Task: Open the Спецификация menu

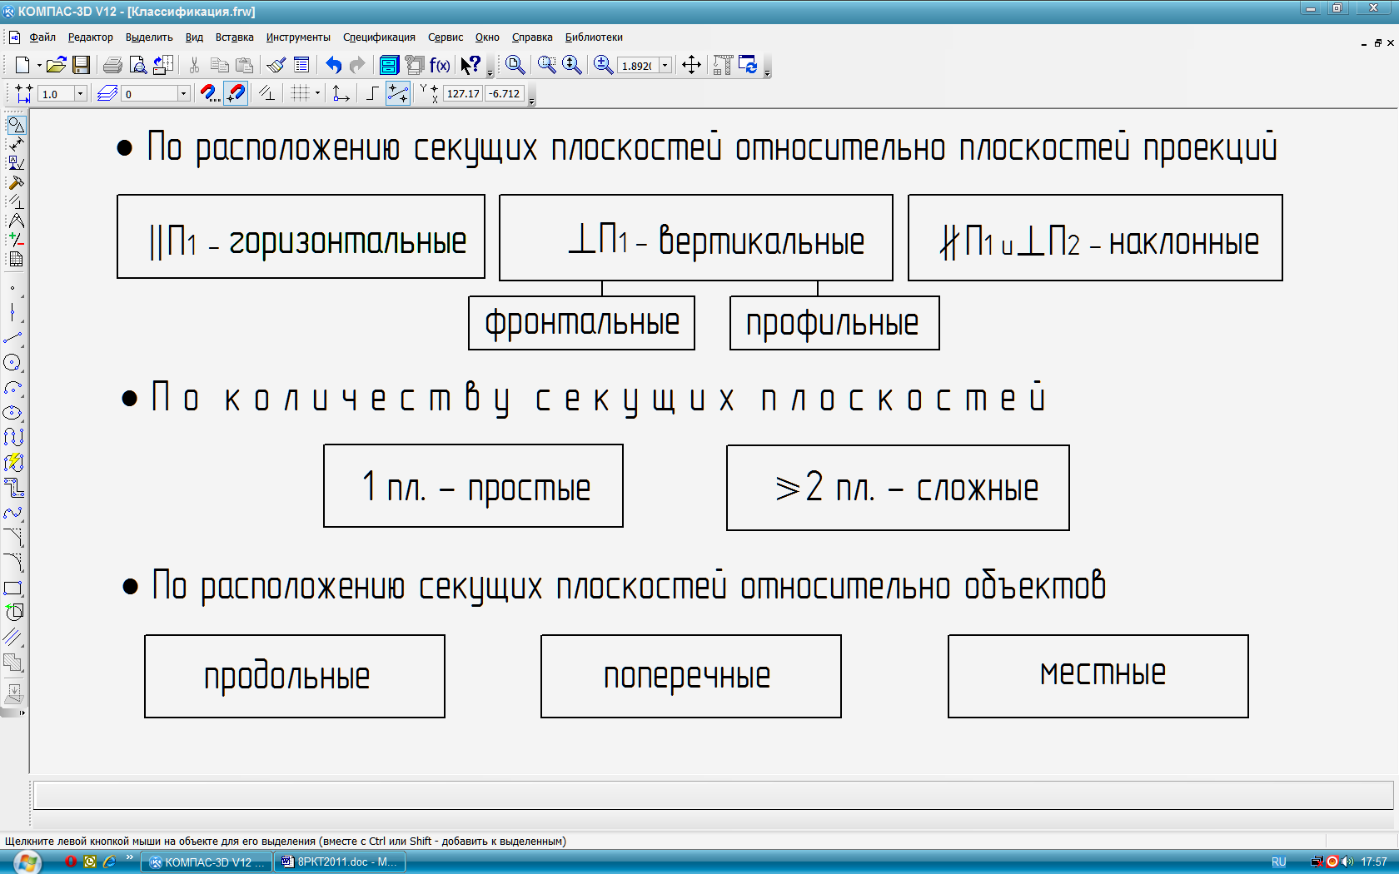Action: click(x=379, y=37)
